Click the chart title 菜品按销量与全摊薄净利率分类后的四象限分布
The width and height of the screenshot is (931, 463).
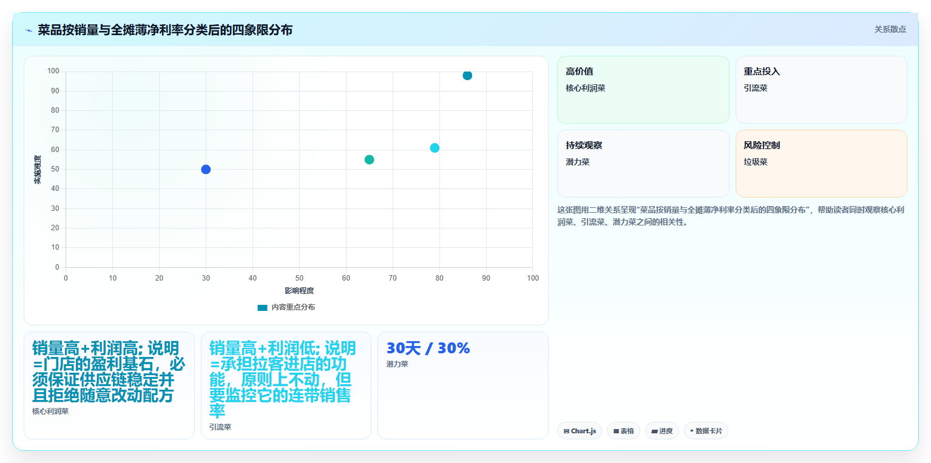click(x=165, y=30)
